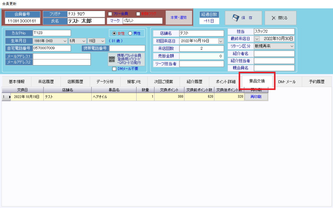Select the 女性 radio button

(114, 33)
